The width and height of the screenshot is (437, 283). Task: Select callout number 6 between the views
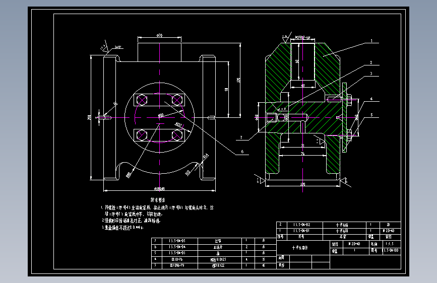pos(242,152)
